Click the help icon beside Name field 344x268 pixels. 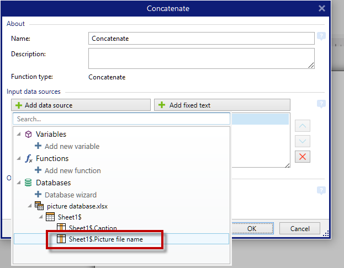click(x=321, y=37)
